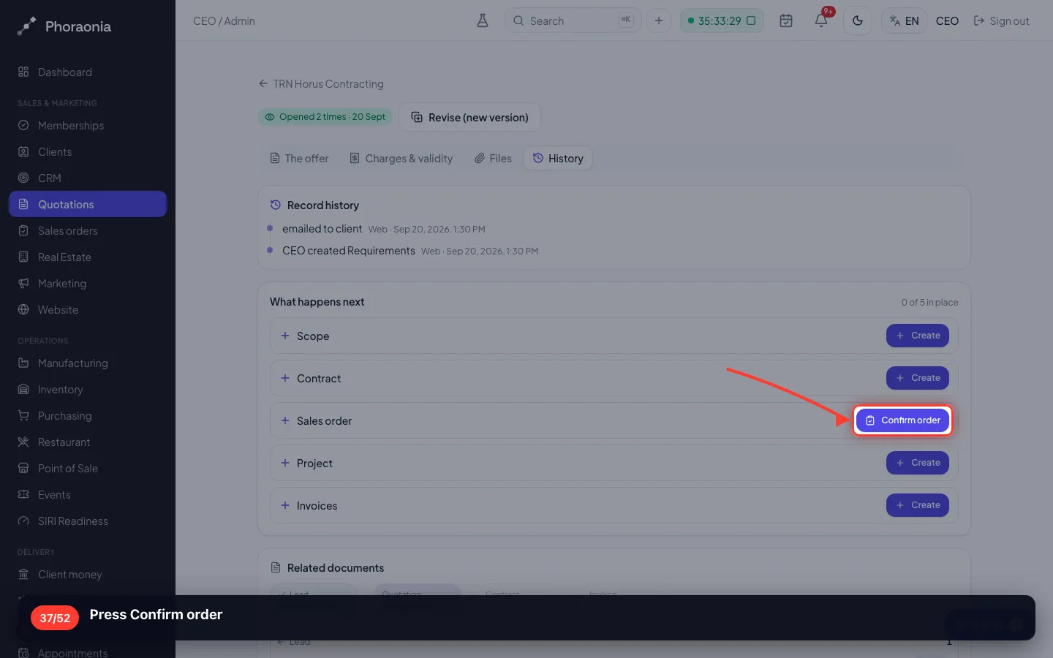Click Revise (new version) button
1053x658 pixels.
click(x=469, y=117)
